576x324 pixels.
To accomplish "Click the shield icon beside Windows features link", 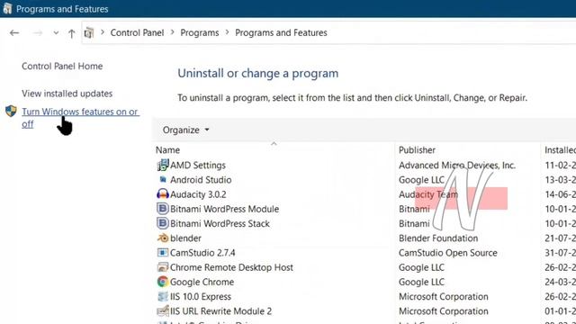I will pyautogui.click(x=11, y=111).
